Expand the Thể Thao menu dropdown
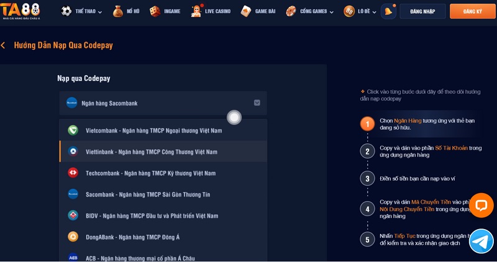 (x=82, y=11)
